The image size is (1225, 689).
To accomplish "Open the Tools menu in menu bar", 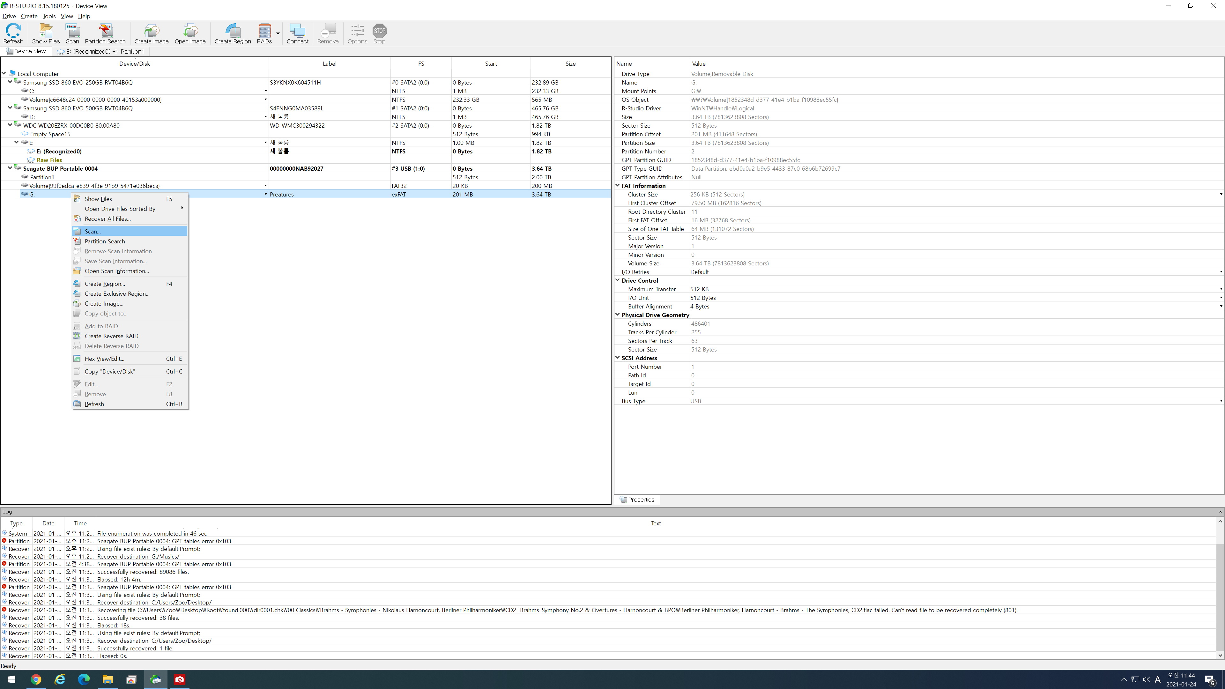I will click(x=49, y=16).
